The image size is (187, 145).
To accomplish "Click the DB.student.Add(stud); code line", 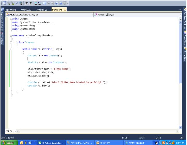I will pos(41,72).
